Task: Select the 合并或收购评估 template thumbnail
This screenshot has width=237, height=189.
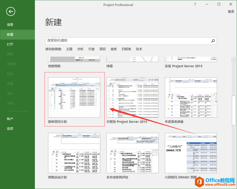Action: coord(132,153)
